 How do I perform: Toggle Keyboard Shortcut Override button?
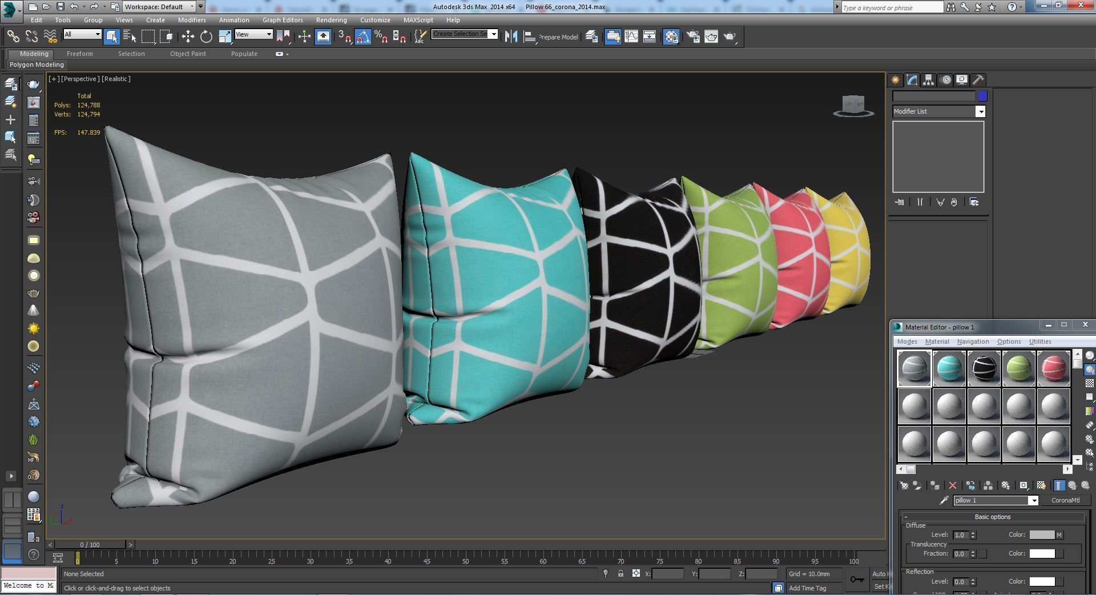point(323,37)
